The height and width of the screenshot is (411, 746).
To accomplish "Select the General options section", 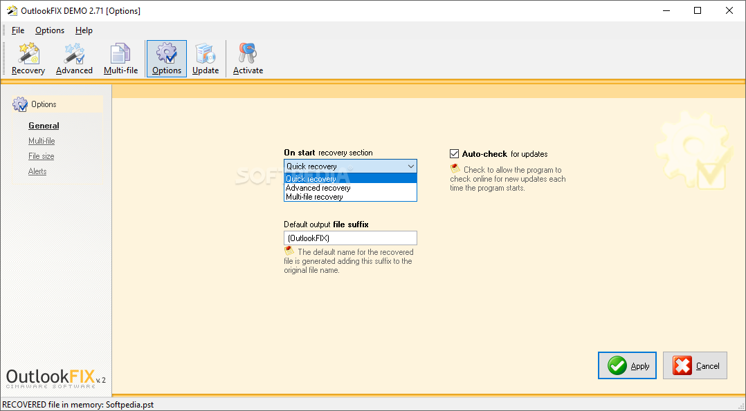I will [x=44, y=126].
